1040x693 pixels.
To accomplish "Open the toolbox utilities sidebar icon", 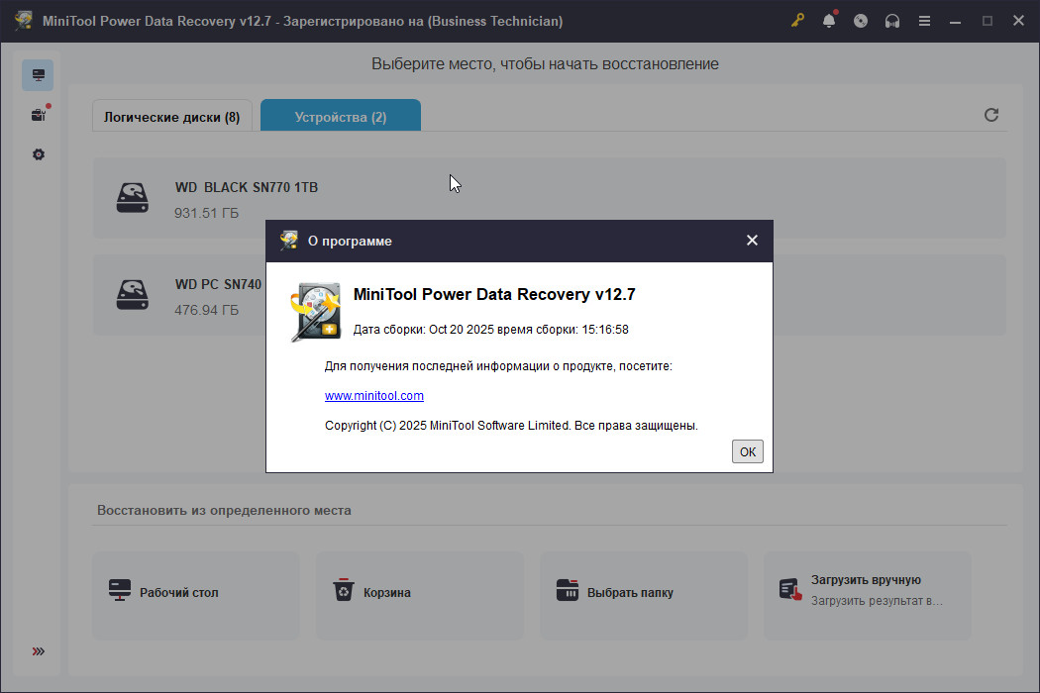I will pyautogui.click(x=38, y=115).
